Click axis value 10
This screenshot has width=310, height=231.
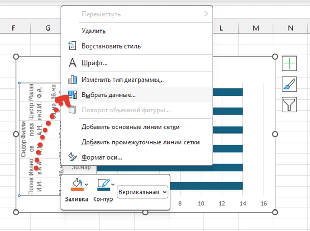(201, 203)
